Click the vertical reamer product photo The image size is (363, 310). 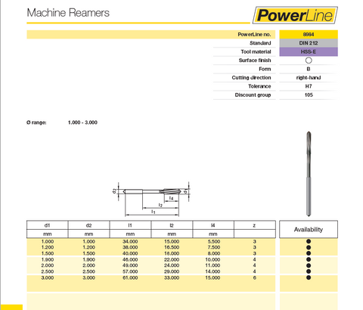[x=309, y=174]
